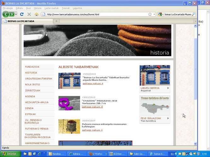This screenshot has height=157, width=210.
Task: Click the LIBURU BERRIA arrow icon
Action: click(x=168, y=88)
